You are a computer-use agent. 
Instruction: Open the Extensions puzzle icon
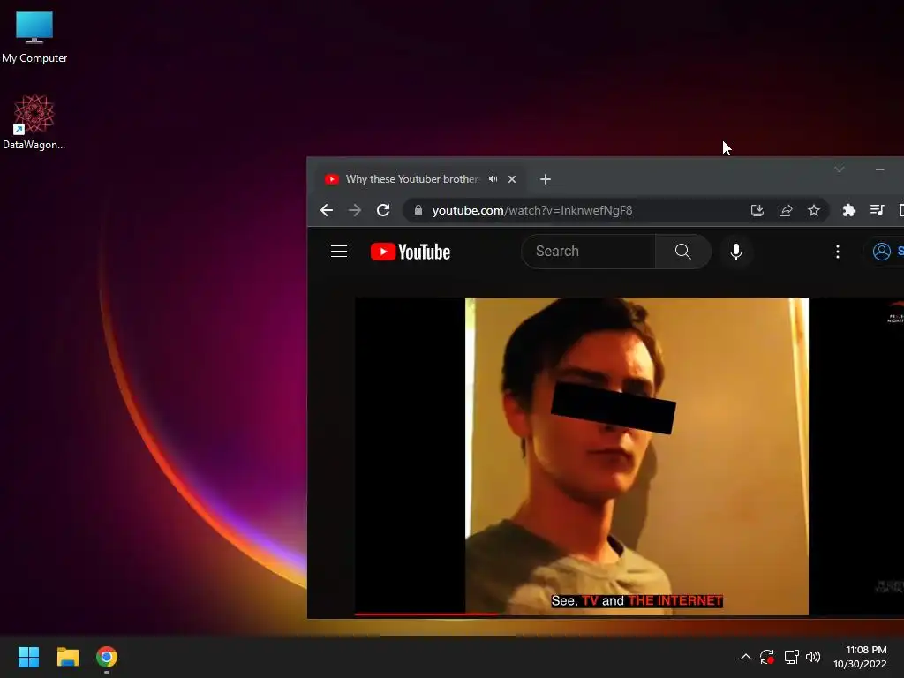[x=848, y=210]
